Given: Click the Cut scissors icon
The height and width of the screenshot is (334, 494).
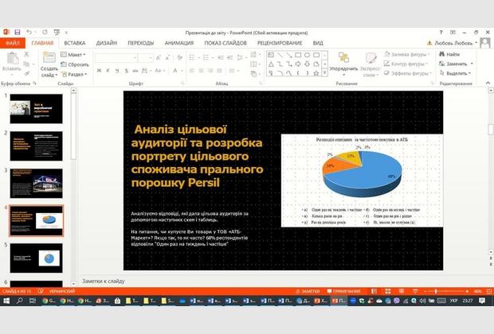Looking at the screenshot, I should tap(26, 54).
